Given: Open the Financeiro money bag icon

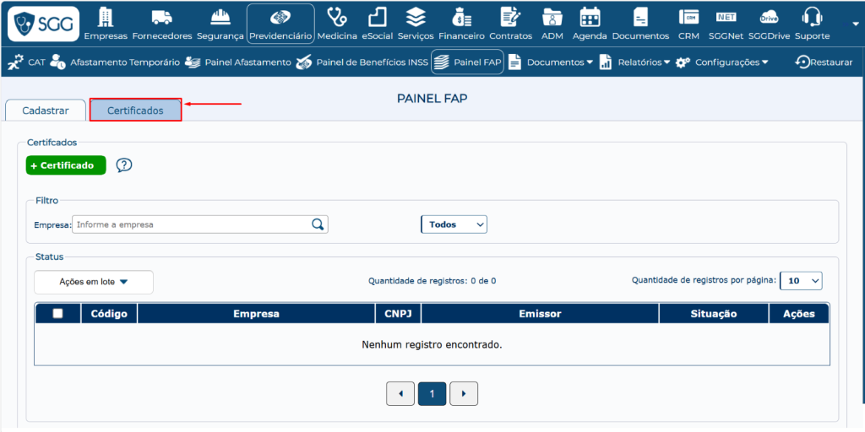Looking at the screenshot, I should [x=461, y=18].
